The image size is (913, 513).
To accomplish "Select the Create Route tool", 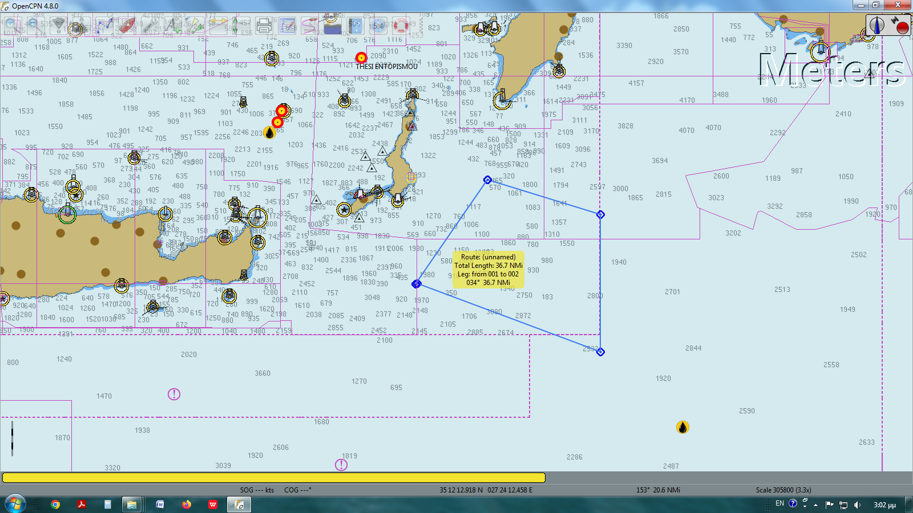I will coord(103,25).
